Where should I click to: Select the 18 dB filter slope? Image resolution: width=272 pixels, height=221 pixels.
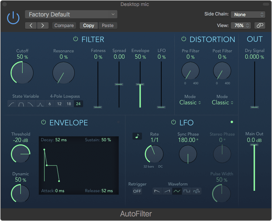69,104
